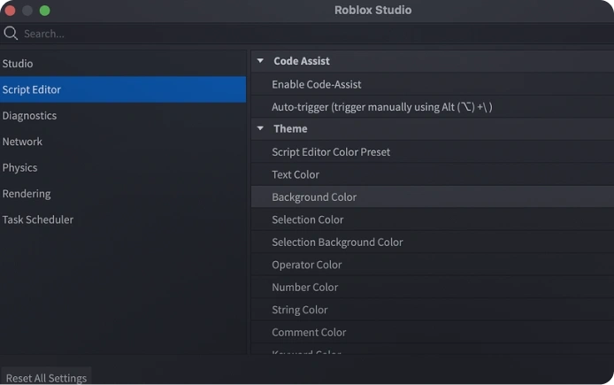The height and width of the screenshot is (385, 614).
Task: Select the Auto-trigger setting row
Action: (433, 107)
